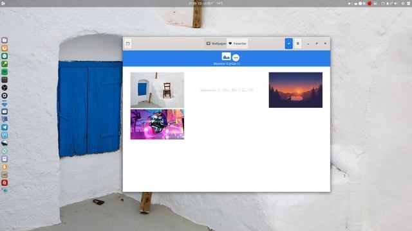Switch to the Wallpaper tab
412x231 pixels.
coord(216,44)
